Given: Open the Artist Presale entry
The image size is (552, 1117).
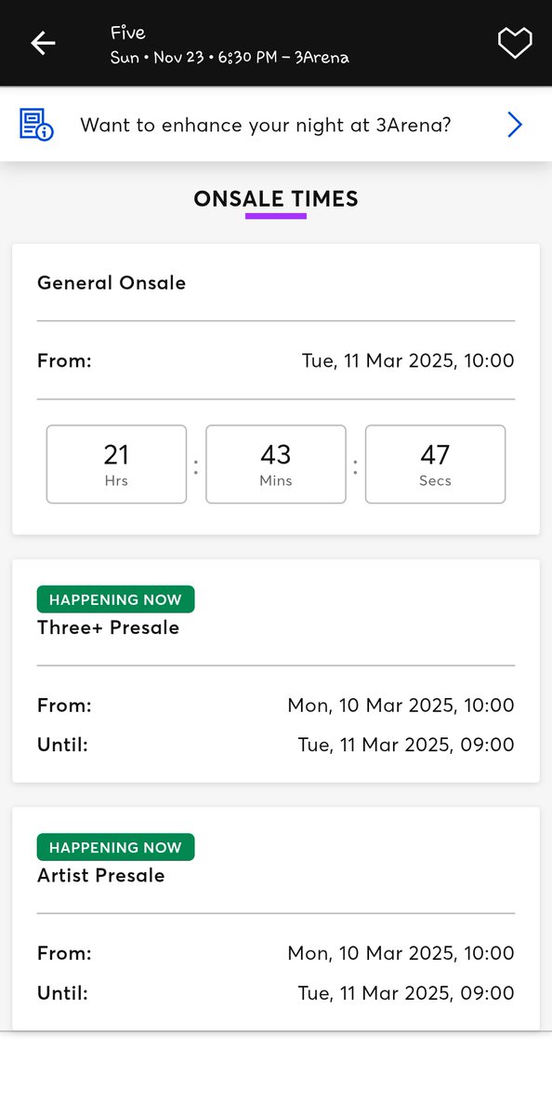Looking at the screenshot, I should [x=276, y=919].
